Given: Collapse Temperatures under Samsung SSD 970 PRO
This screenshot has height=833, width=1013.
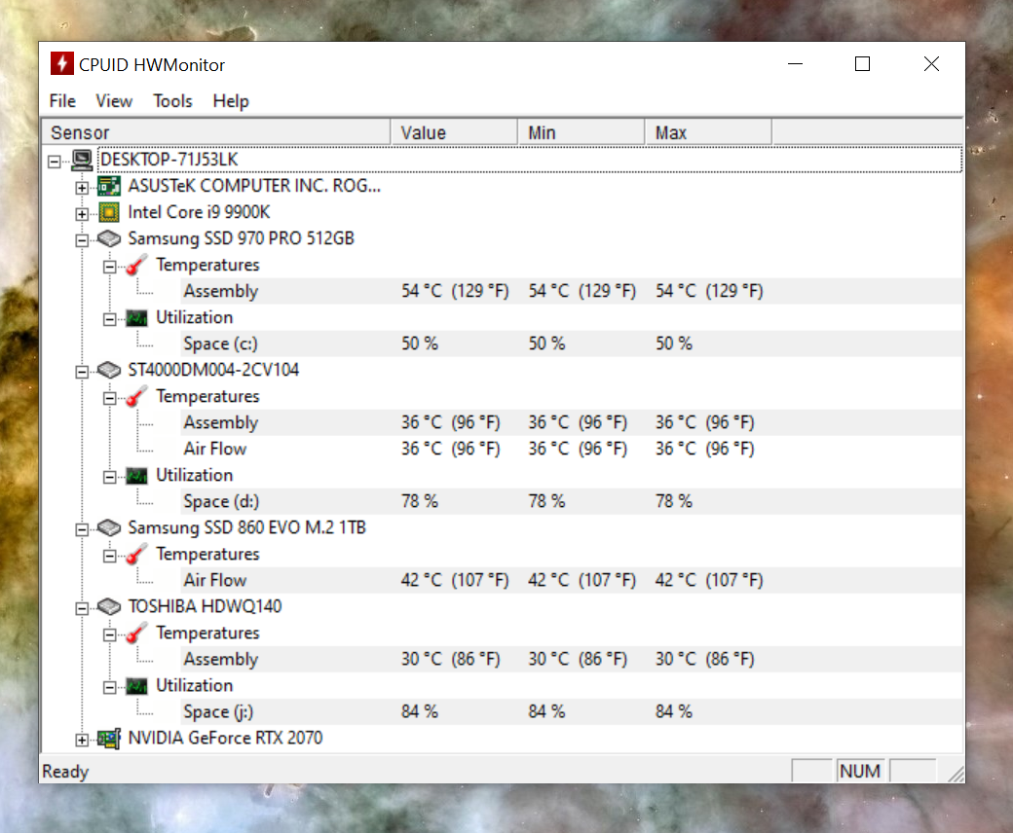Looking at the screenshot, I should [109, 266].
